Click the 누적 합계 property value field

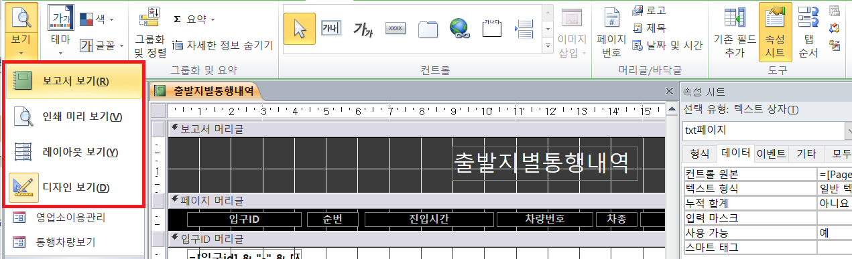click(x=834, y=203)
